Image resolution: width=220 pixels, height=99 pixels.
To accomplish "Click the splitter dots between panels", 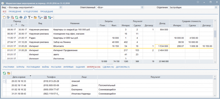I will (x=110, y=64).
